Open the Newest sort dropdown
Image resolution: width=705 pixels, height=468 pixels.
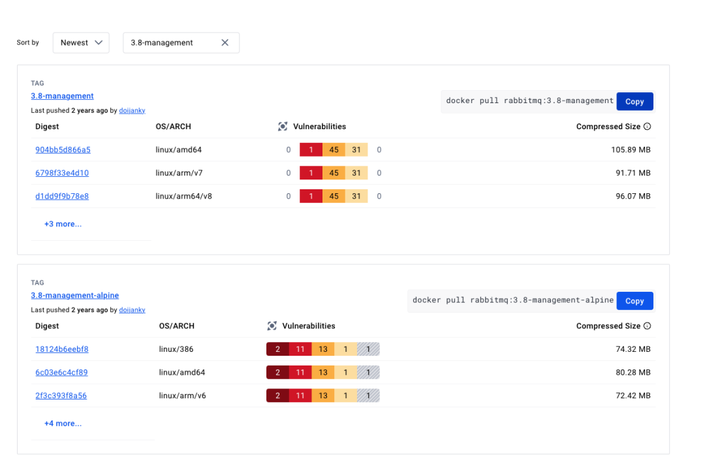click(x=81, y=42)
